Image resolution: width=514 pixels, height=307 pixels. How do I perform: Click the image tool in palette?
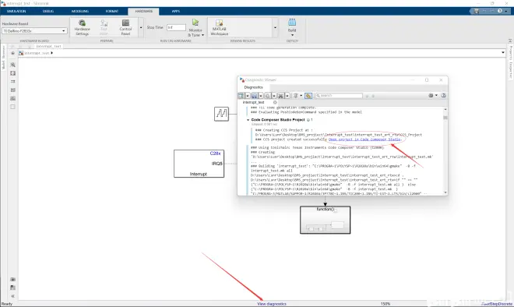pos(12,98)
